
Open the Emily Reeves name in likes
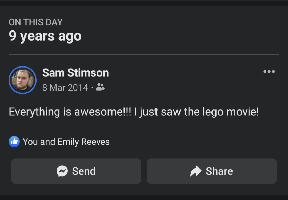(x=83, y=142)
